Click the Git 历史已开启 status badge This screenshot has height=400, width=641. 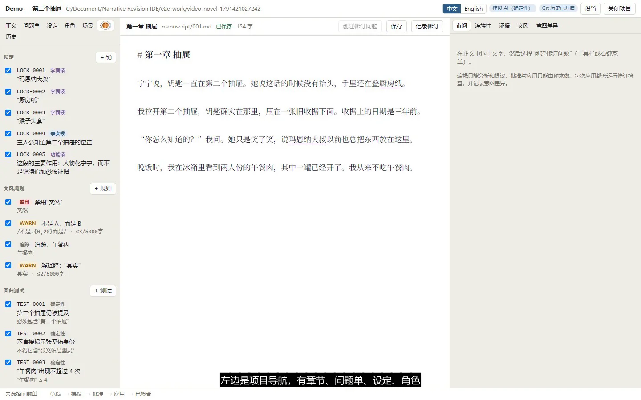pyautogui.click(x=558, y=8)
